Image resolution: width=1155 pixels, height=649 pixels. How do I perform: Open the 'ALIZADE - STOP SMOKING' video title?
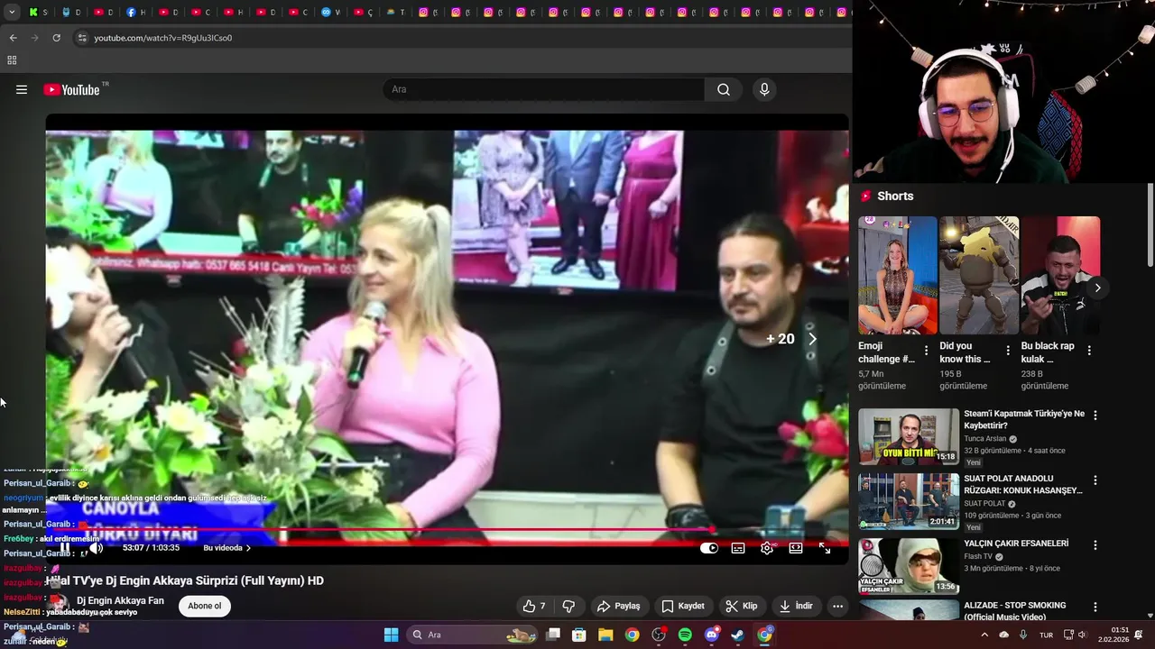pyautogui.click(x=1014, y=611)
